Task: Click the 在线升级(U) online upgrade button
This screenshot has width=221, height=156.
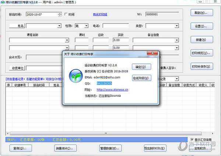Action: click(141, 78)
